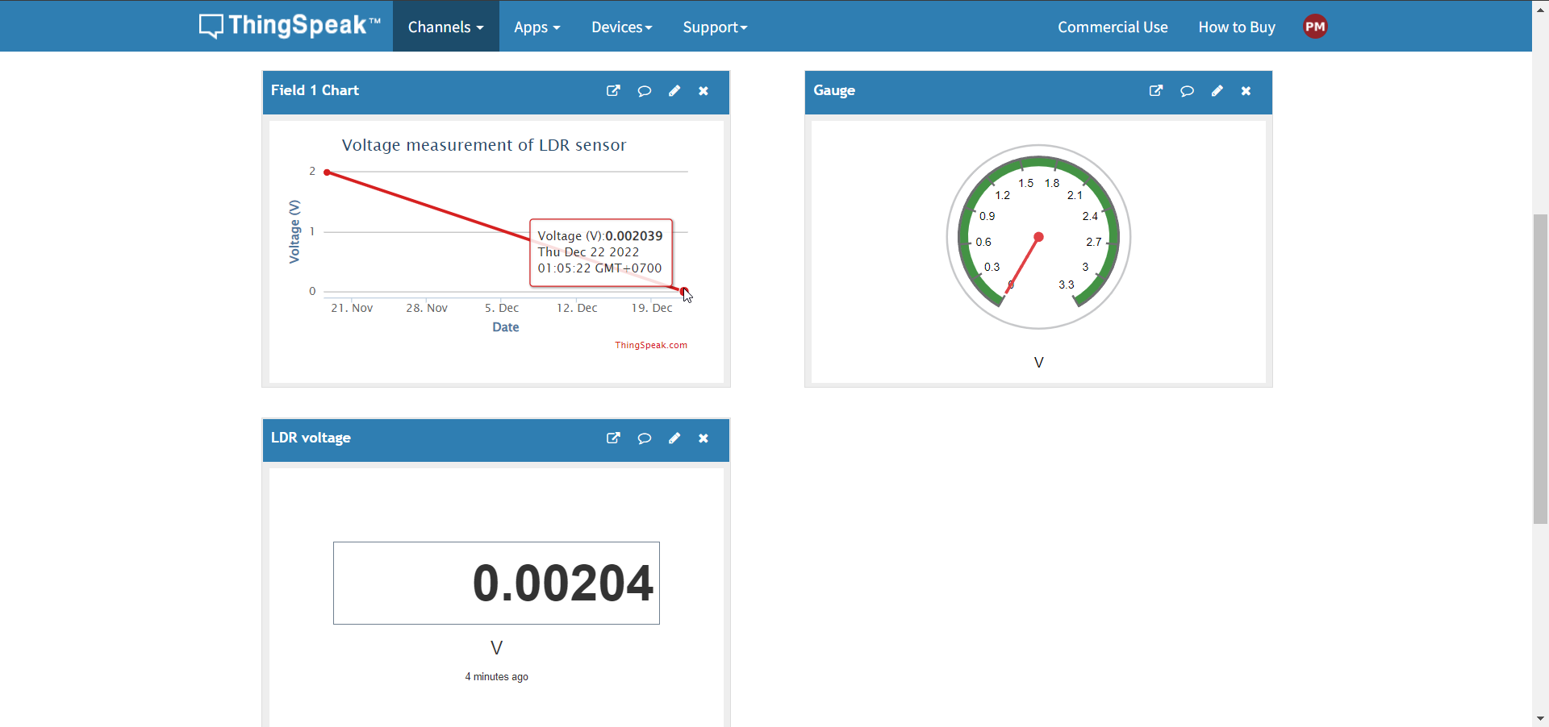
Task: Click the '4 minutes ago' timestamp text
Action: pos(497,677)
